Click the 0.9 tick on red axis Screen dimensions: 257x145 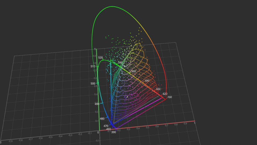pyautogui.click(x=185, y=124)
